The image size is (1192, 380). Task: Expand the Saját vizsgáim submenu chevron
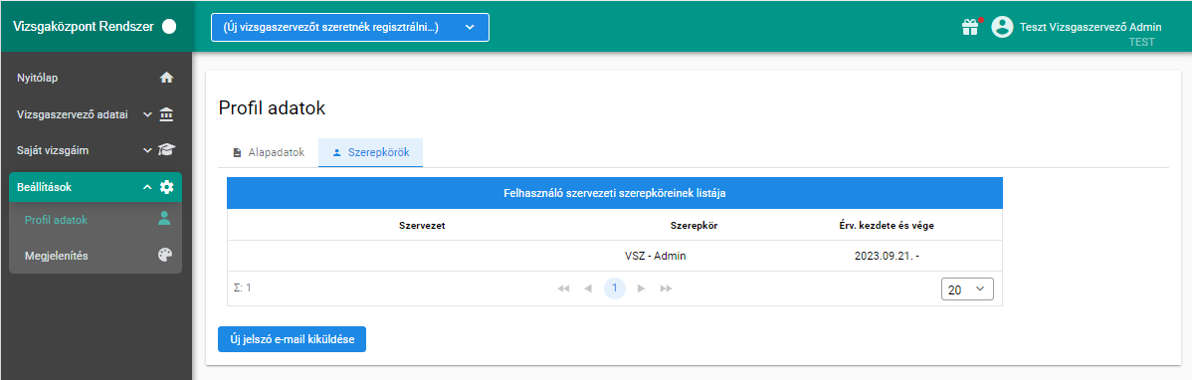click(x=147, y=150)
